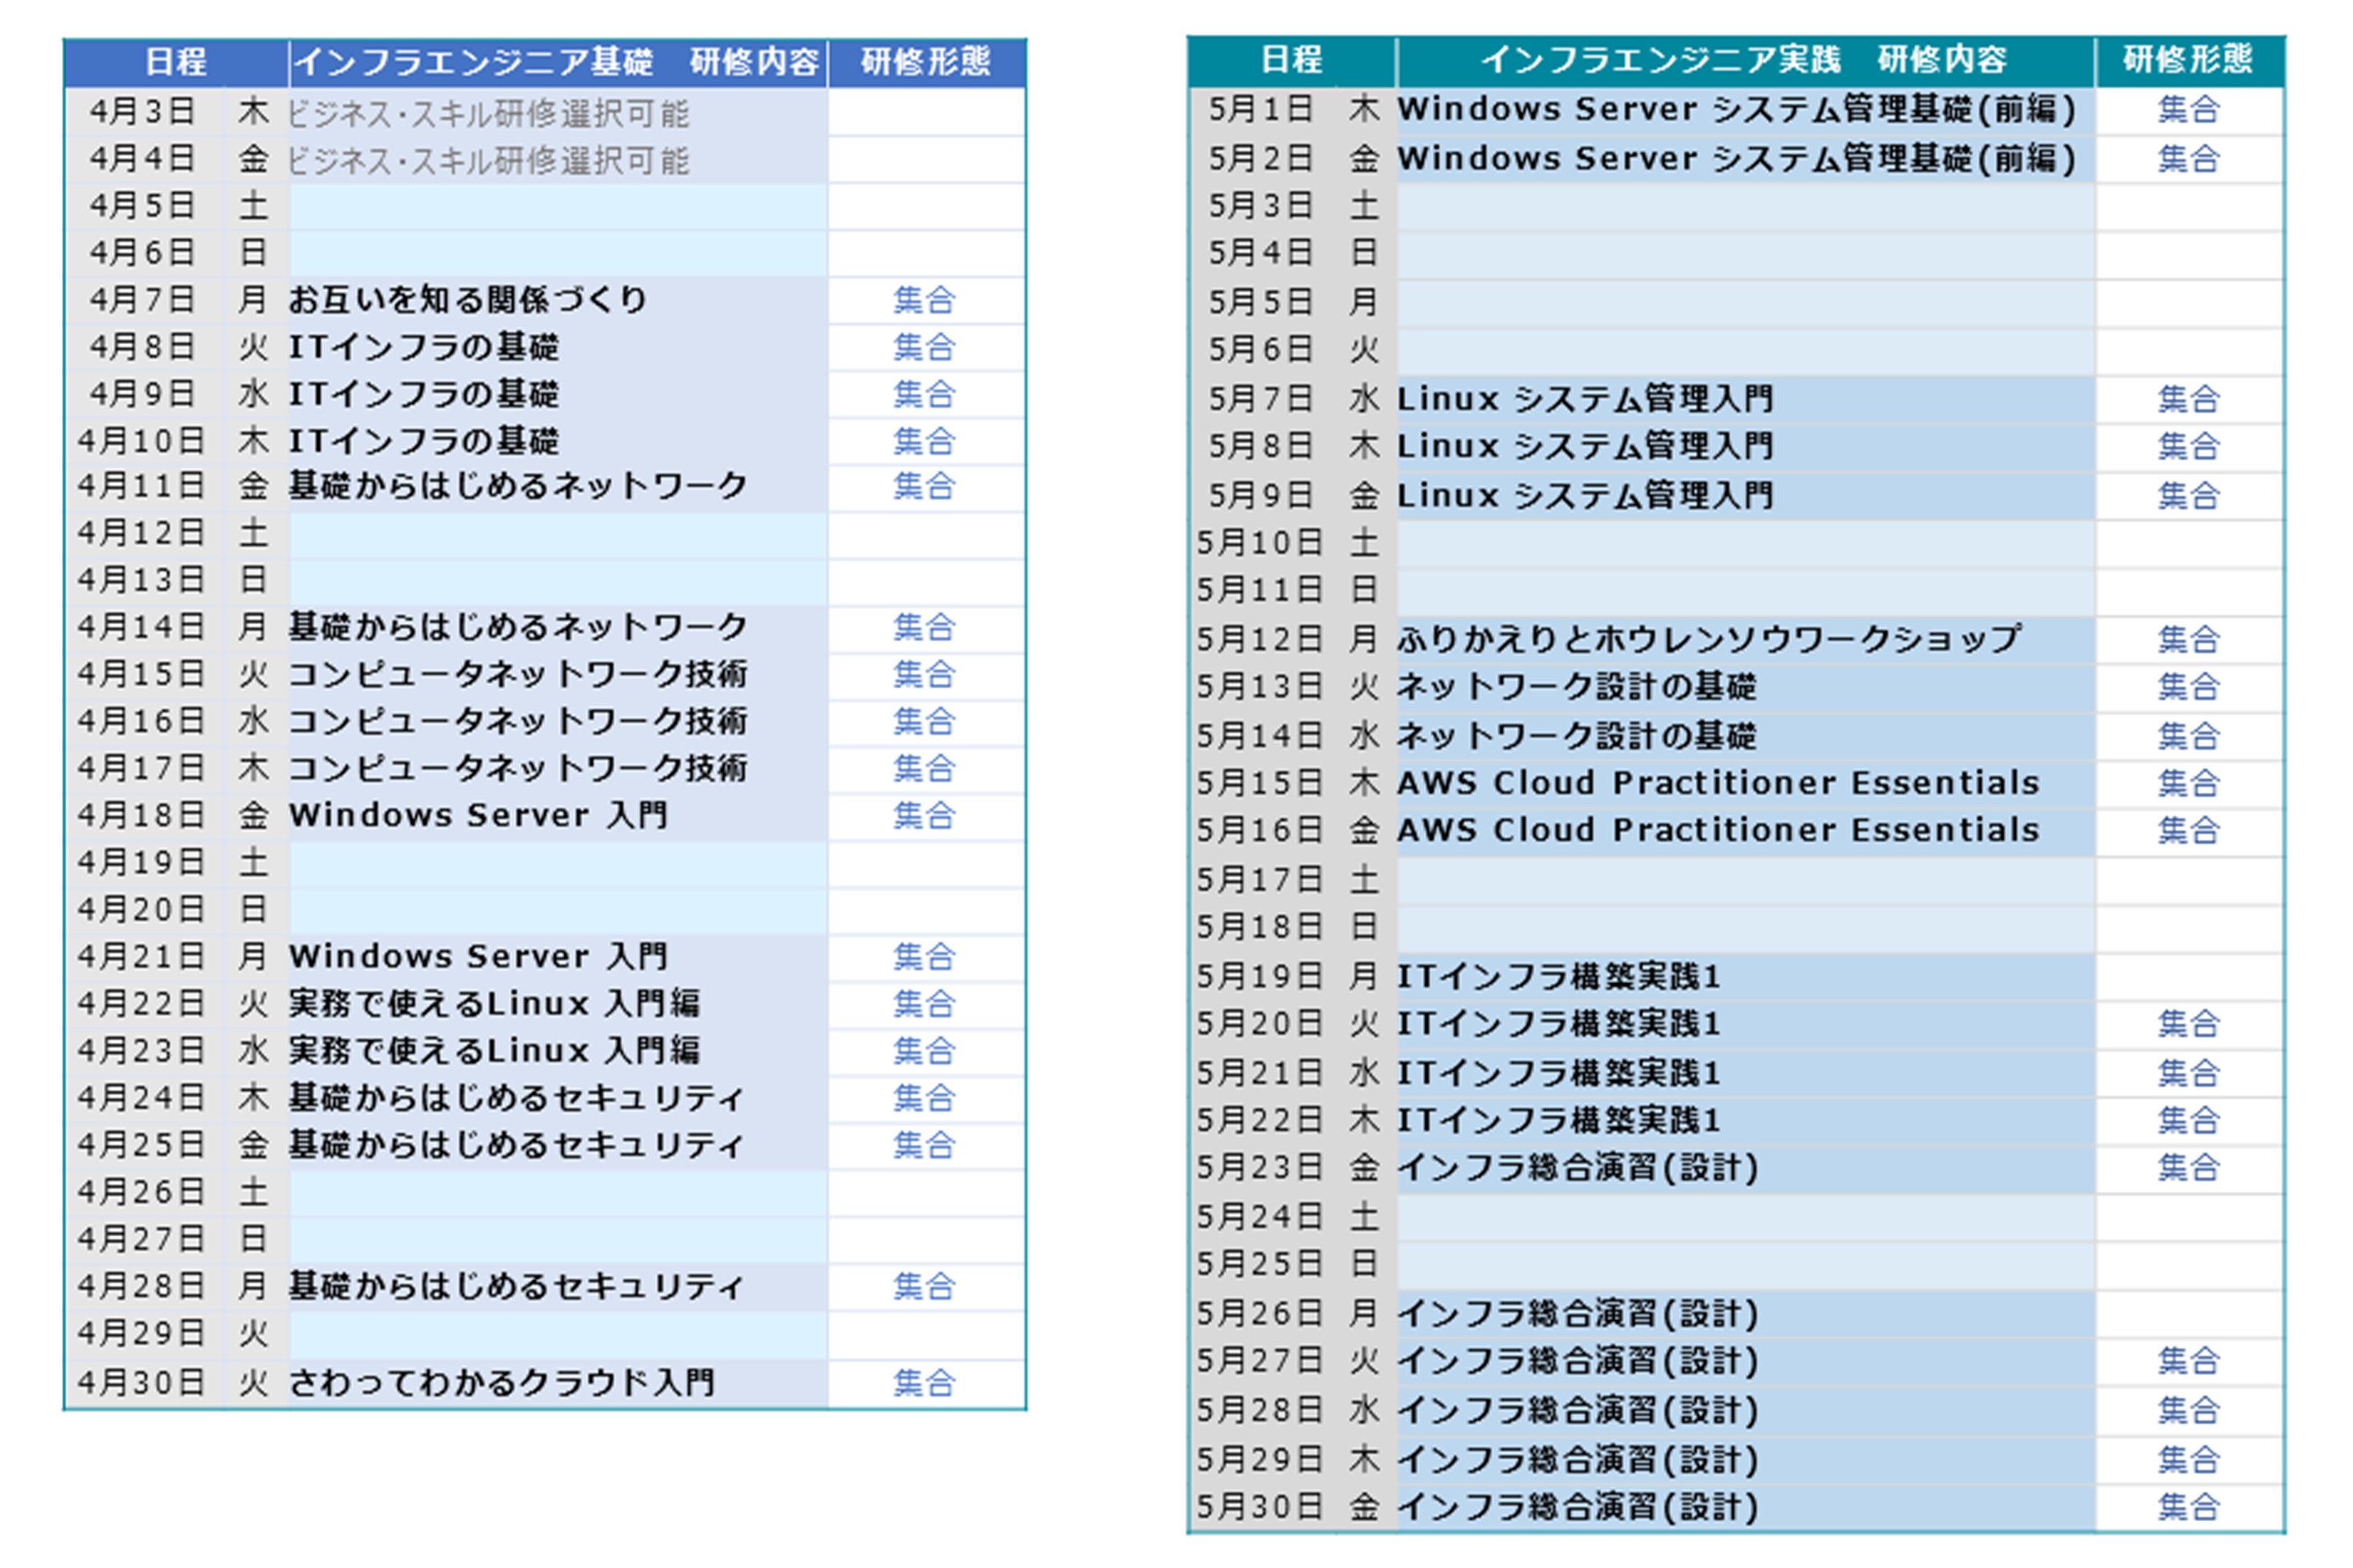Click "基礎からはじめるネットワーク" on the 4月14日 row

tap(518, 628)
